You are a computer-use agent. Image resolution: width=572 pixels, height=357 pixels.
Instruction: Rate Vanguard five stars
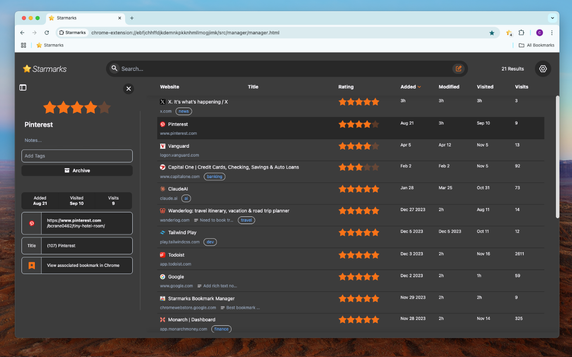(375, 146)
